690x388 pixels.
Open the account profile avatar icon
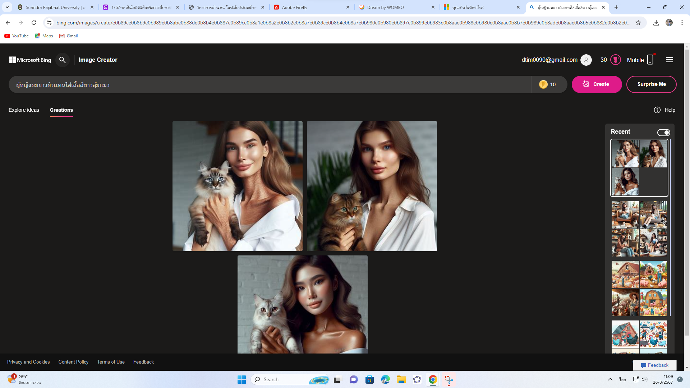coord(586,60)
